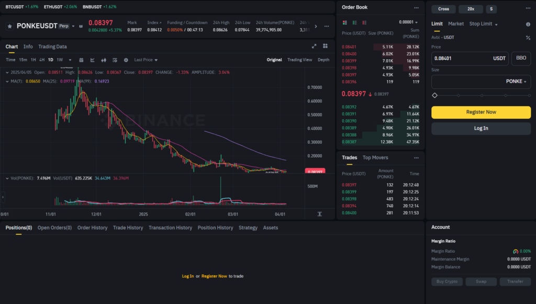Click the yellow Register Now button
Viewport: 536px width, 304px height.
(481, 112)
